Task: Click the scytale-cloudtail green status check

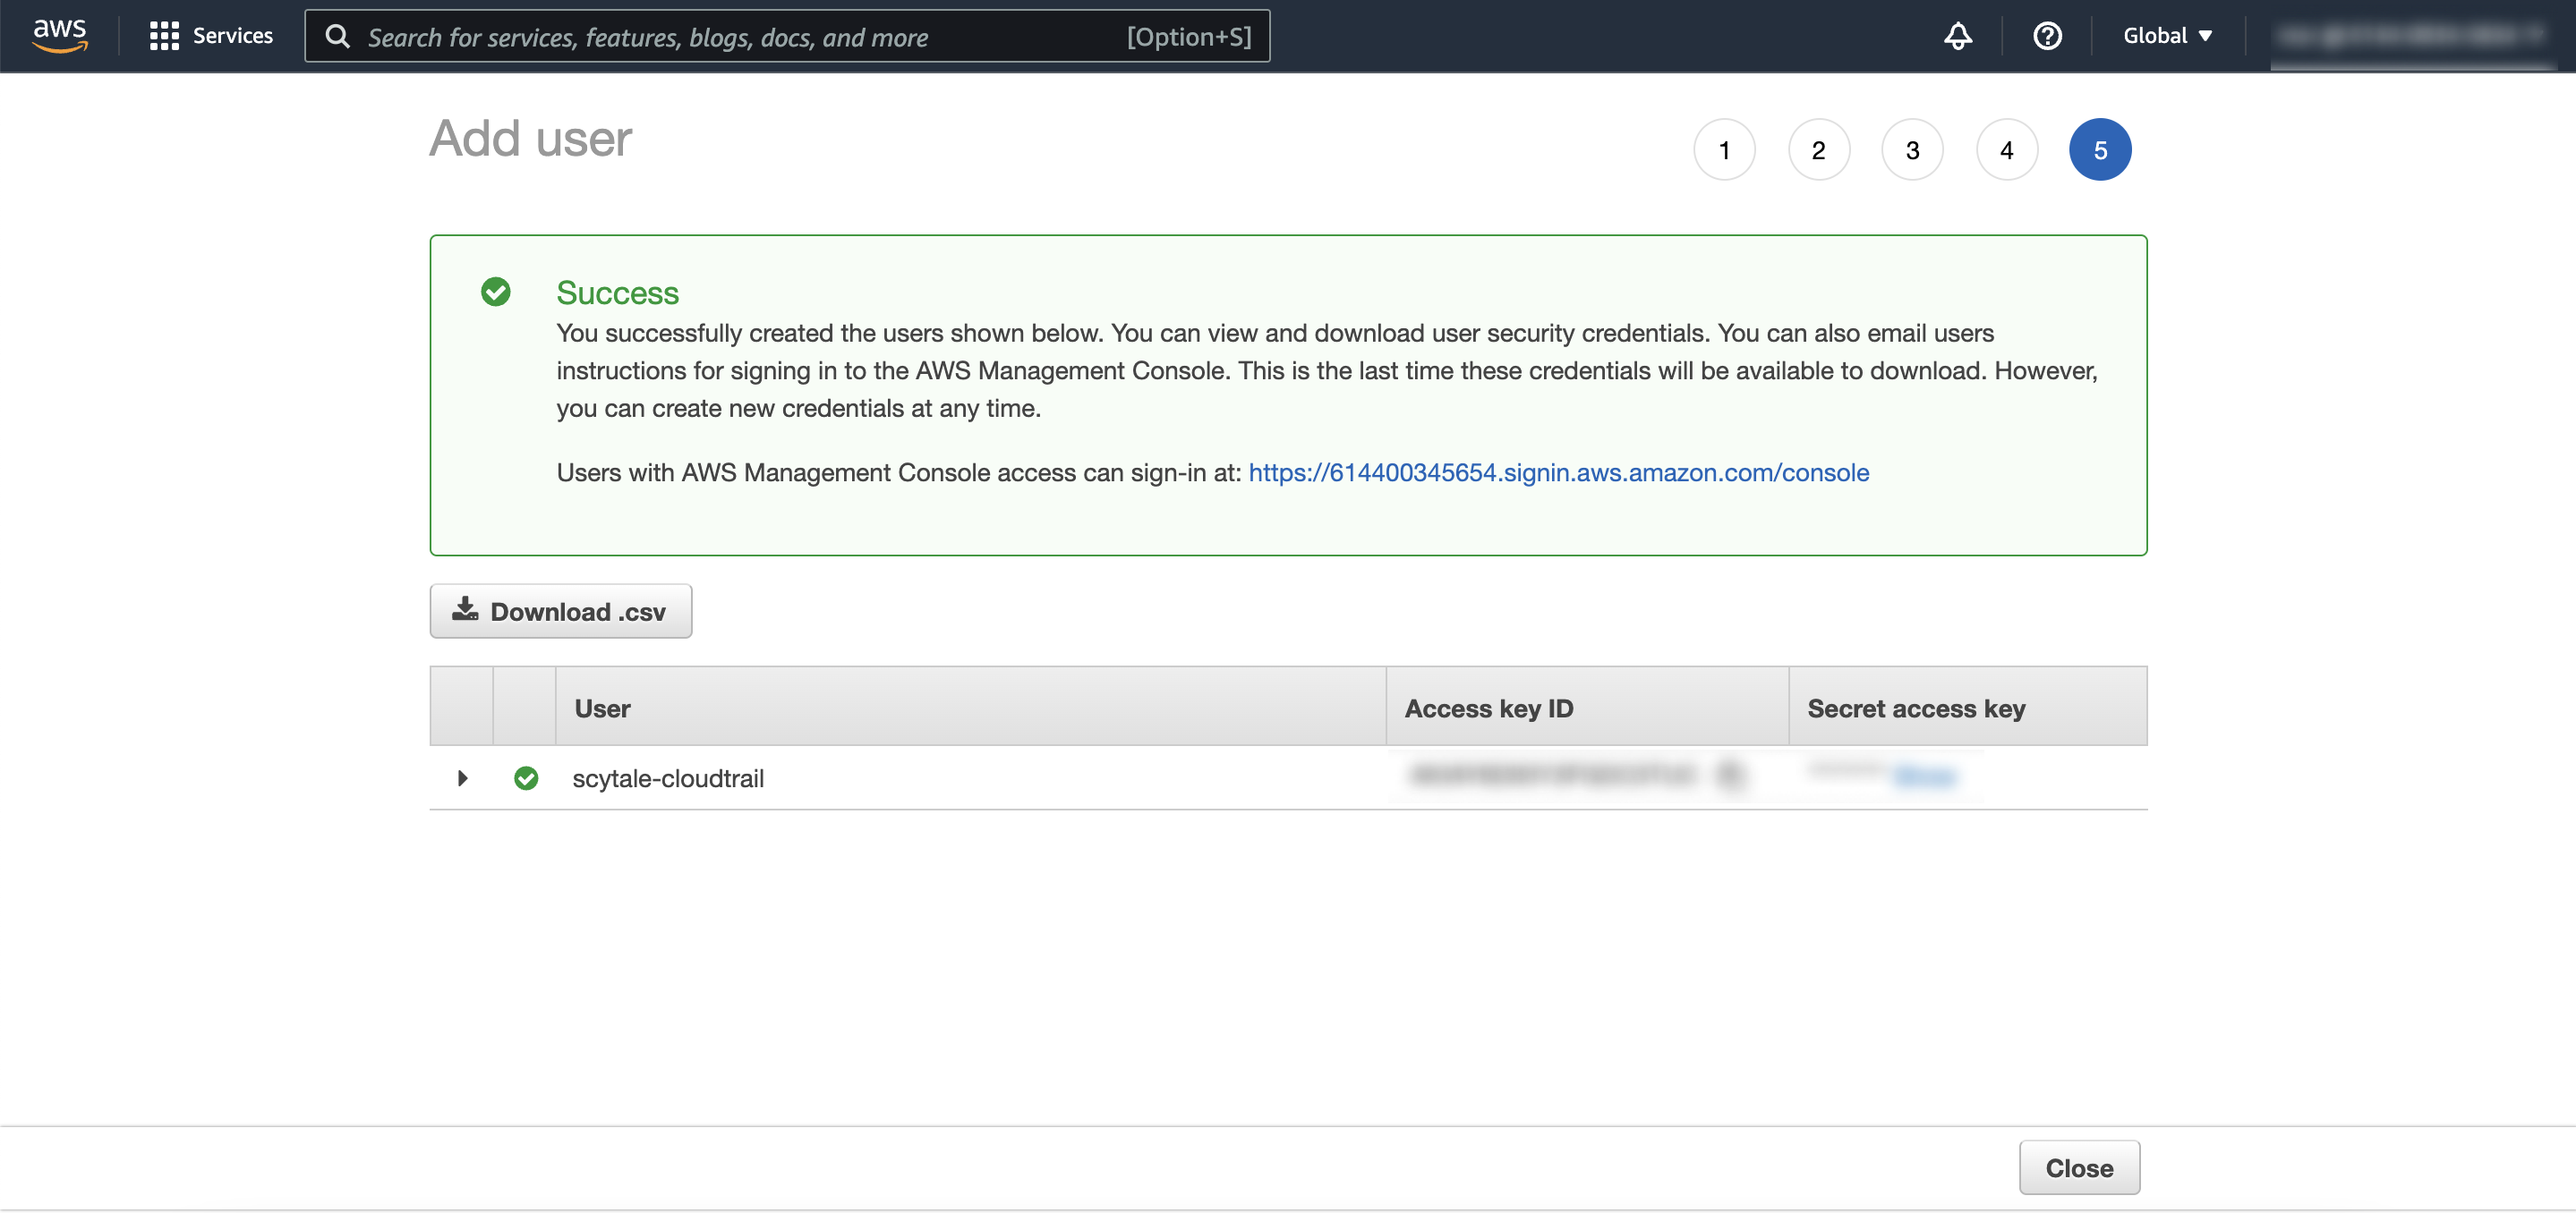Action: [x=526, y=777]
